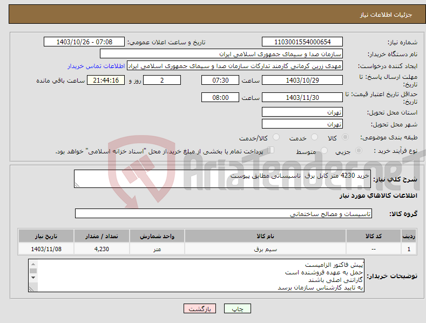Click the goods group field تاسیسات و مصالح ساختمانی
The image size is (426, 323).
[x=224, y=214]
